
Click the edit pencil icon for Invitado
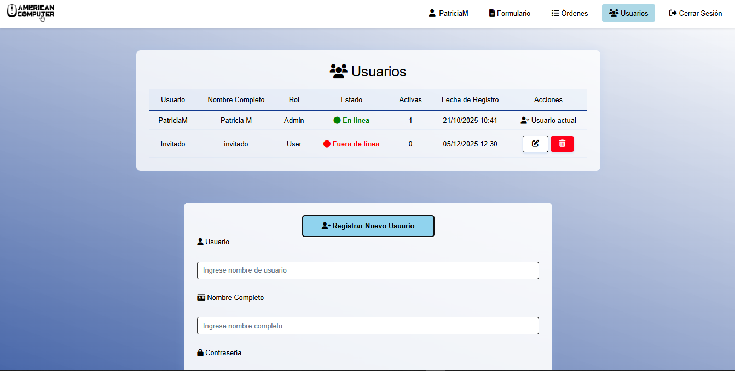(x=535, y=144)
